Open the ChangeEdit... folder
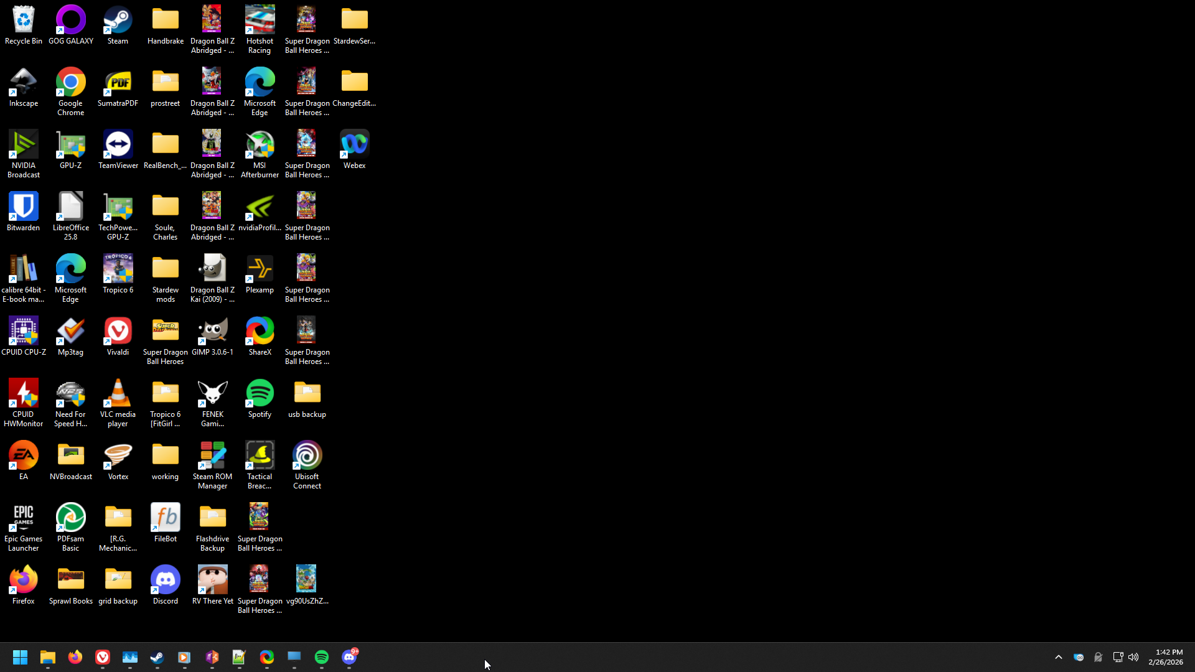Viewport: 1195px width, 672px height. 354,88
